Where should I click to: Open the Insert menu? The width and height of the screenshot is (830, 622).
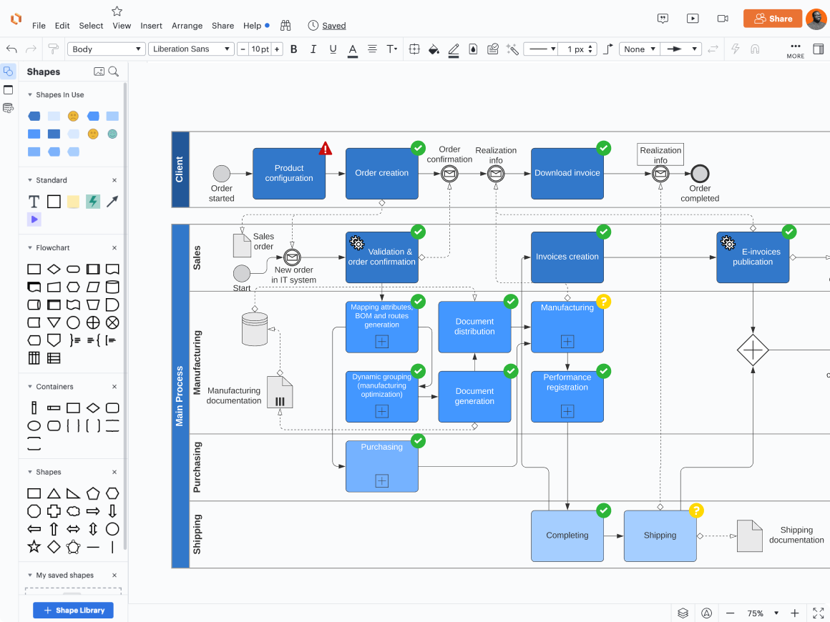151,26
